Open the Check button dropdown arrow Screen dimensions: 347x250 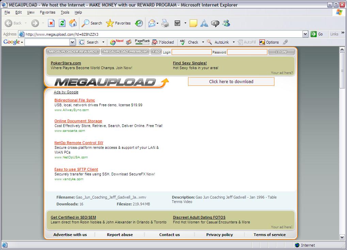coord(203,42)
